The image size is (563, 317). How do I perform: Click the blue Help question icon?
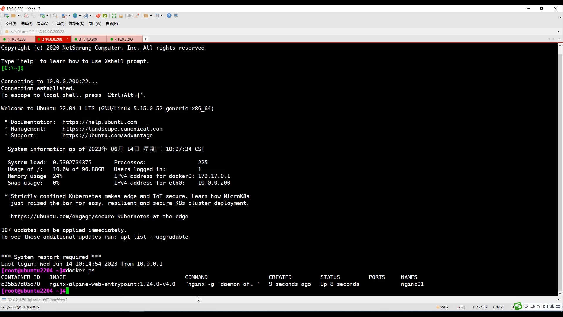(x=169, y=16)
